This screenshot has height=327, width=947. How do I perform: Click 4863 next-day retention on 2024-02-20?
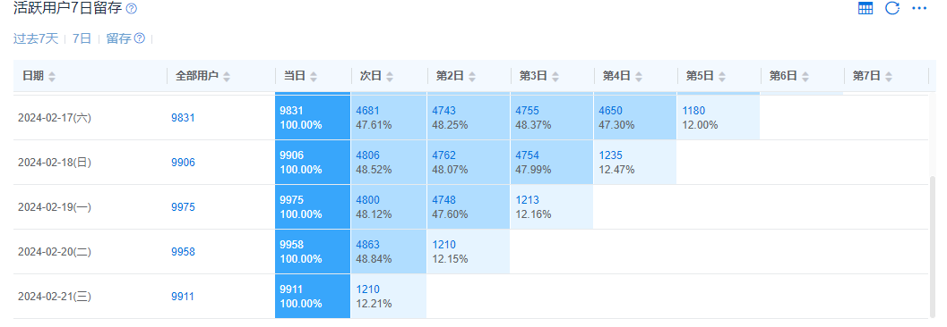tap(368, 245)
